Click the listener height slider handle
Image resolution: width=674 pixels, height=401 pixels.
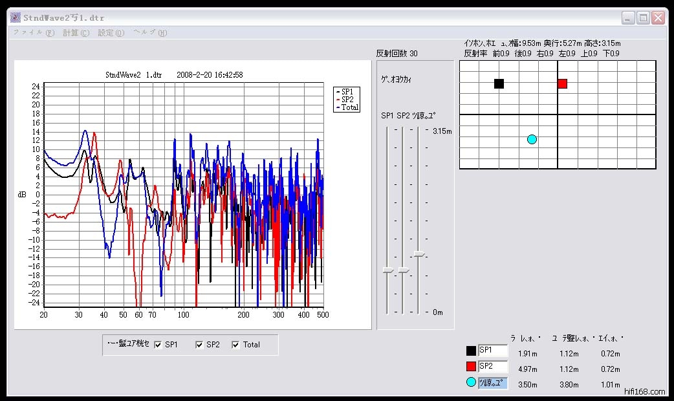419,254
